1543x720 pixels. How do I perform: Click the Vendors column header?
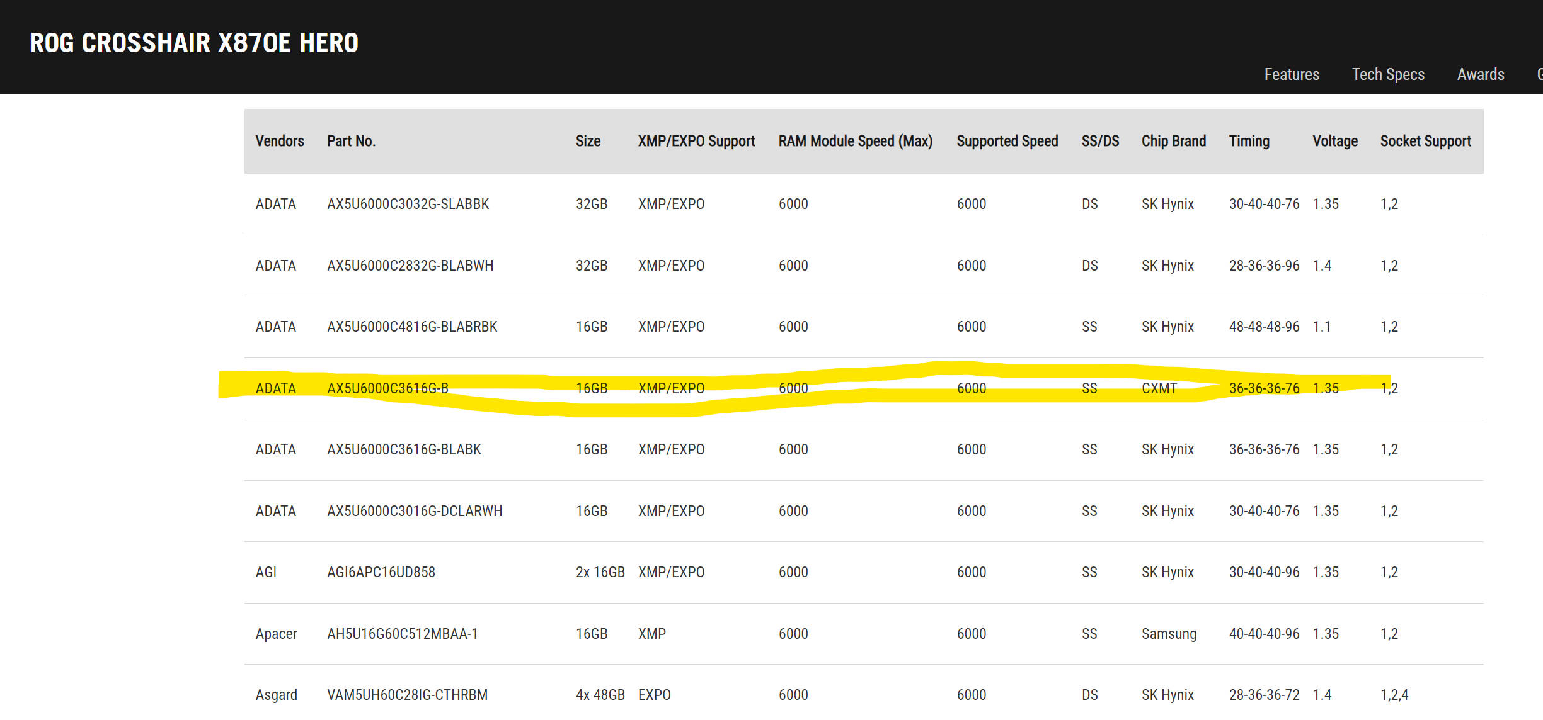coord(280,141)
